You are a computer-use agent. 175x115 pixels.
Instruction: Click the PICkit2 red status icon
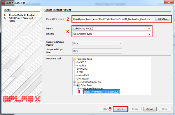[x=77, y=66]
